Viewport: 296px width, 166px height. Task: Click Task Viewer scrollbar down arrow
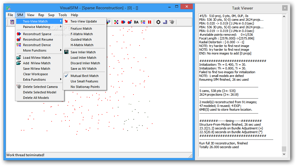pos(284,154)
